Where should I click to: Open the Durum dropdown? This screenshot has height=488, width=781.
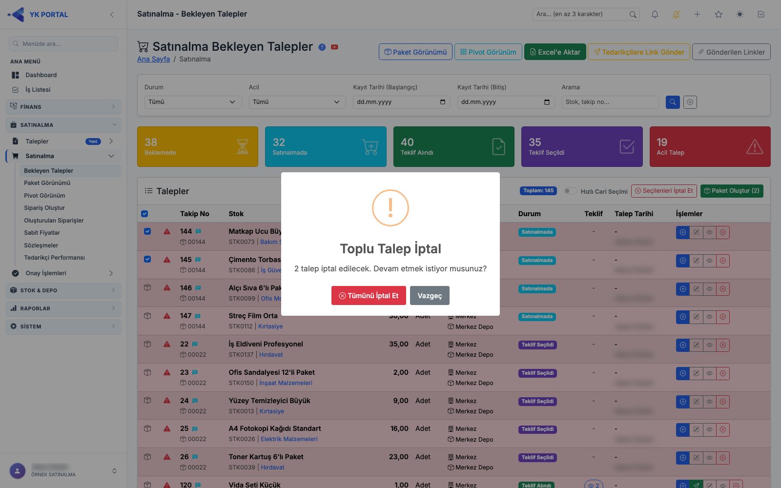click(193, 102)
